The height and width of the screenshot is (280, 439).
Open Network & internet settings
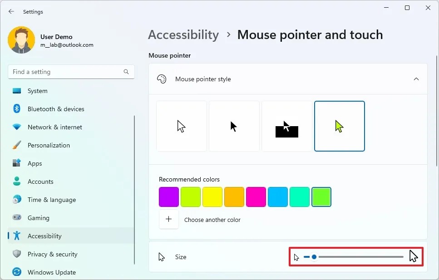click(x=55, y=127)
